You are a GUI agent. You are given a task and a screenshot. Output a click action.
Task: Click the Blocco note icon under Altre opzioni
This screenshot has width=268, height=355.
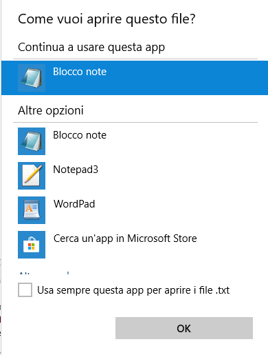pos(32,141)
